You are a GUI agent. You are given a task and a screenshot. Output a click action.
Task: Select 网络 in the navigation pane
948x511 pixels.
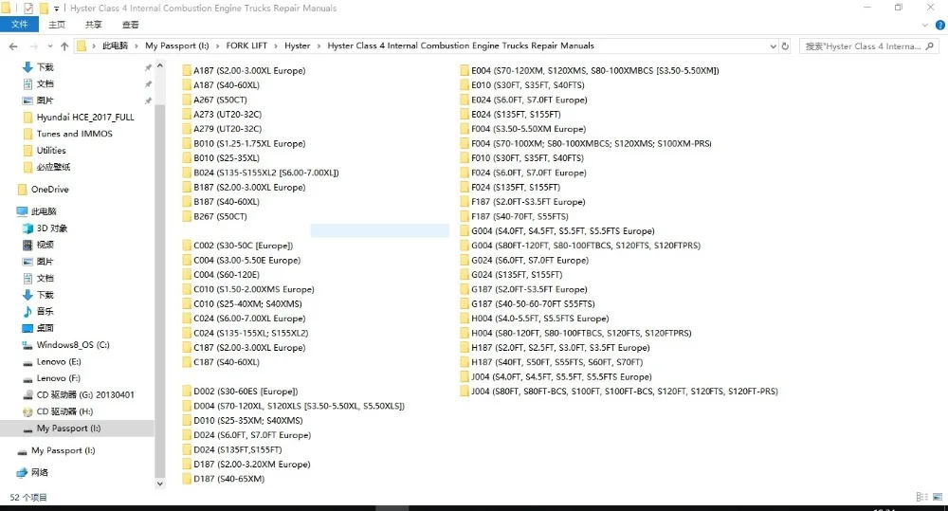39,472
